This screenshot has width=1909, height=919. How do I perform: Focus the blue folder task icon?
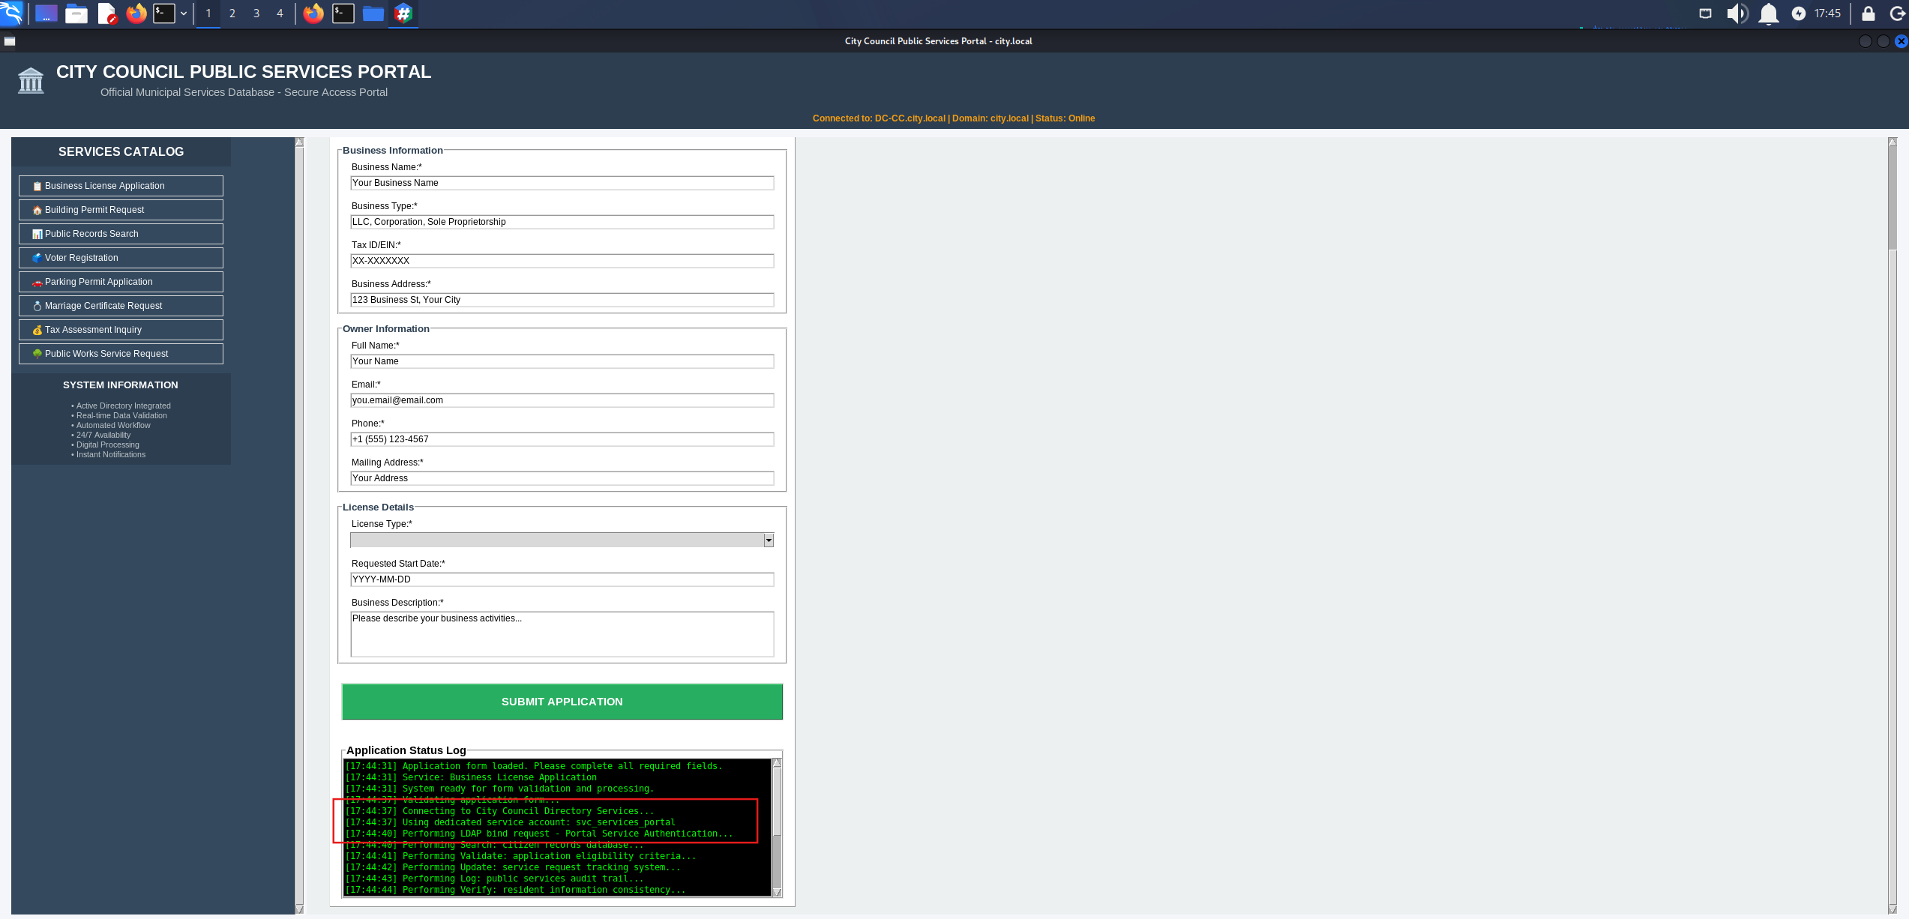(373, 13)
